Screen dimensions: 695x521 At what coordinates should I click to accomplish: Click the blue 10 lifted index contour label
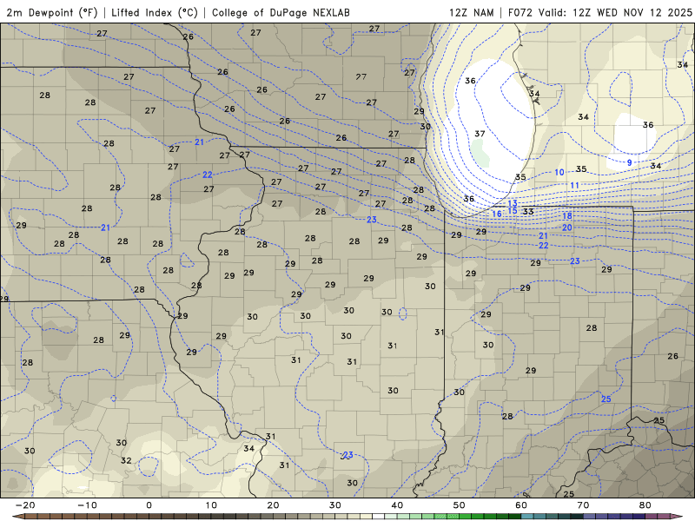(x=559, y=172)
